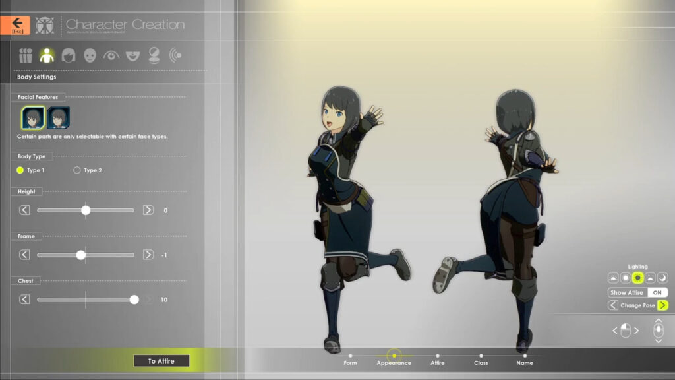
Task: Set lighting to sunrise
Action: (x=613, y=278)
